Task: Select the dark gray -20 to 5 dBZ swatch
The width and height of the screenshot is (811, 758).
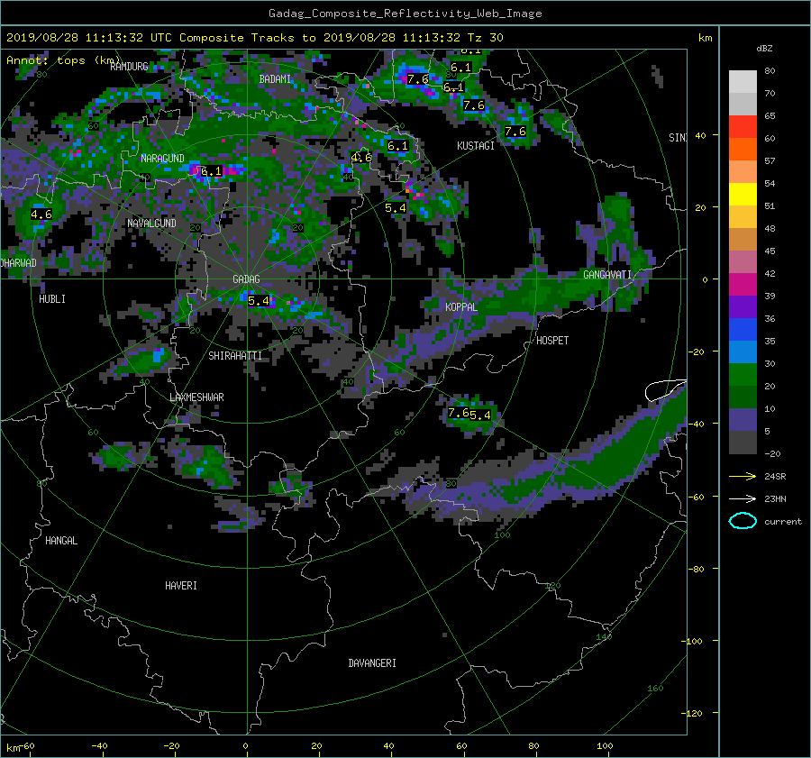Action: 743,443
